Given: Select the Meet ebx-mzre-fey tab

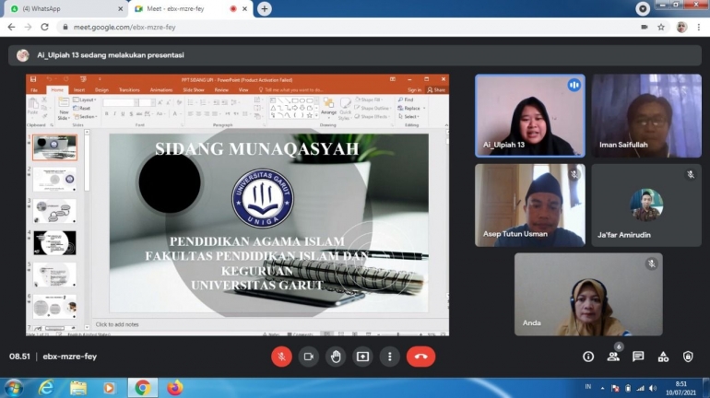Looking at the screenshot, I should (x=190, y=8).
